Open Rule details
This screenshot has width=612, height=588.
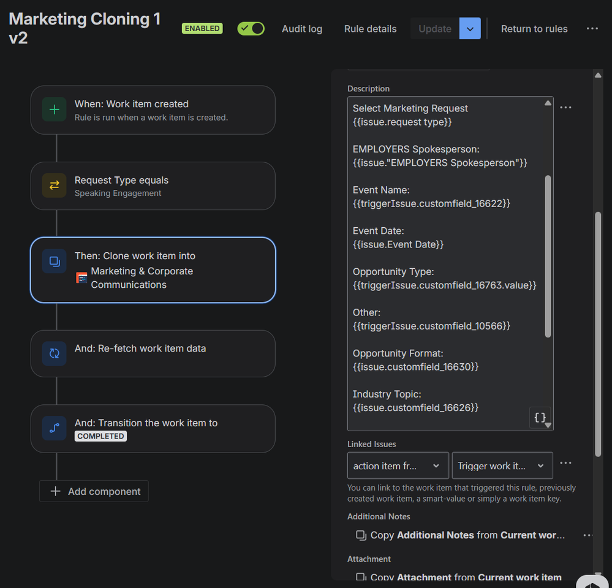pos(370,29)
